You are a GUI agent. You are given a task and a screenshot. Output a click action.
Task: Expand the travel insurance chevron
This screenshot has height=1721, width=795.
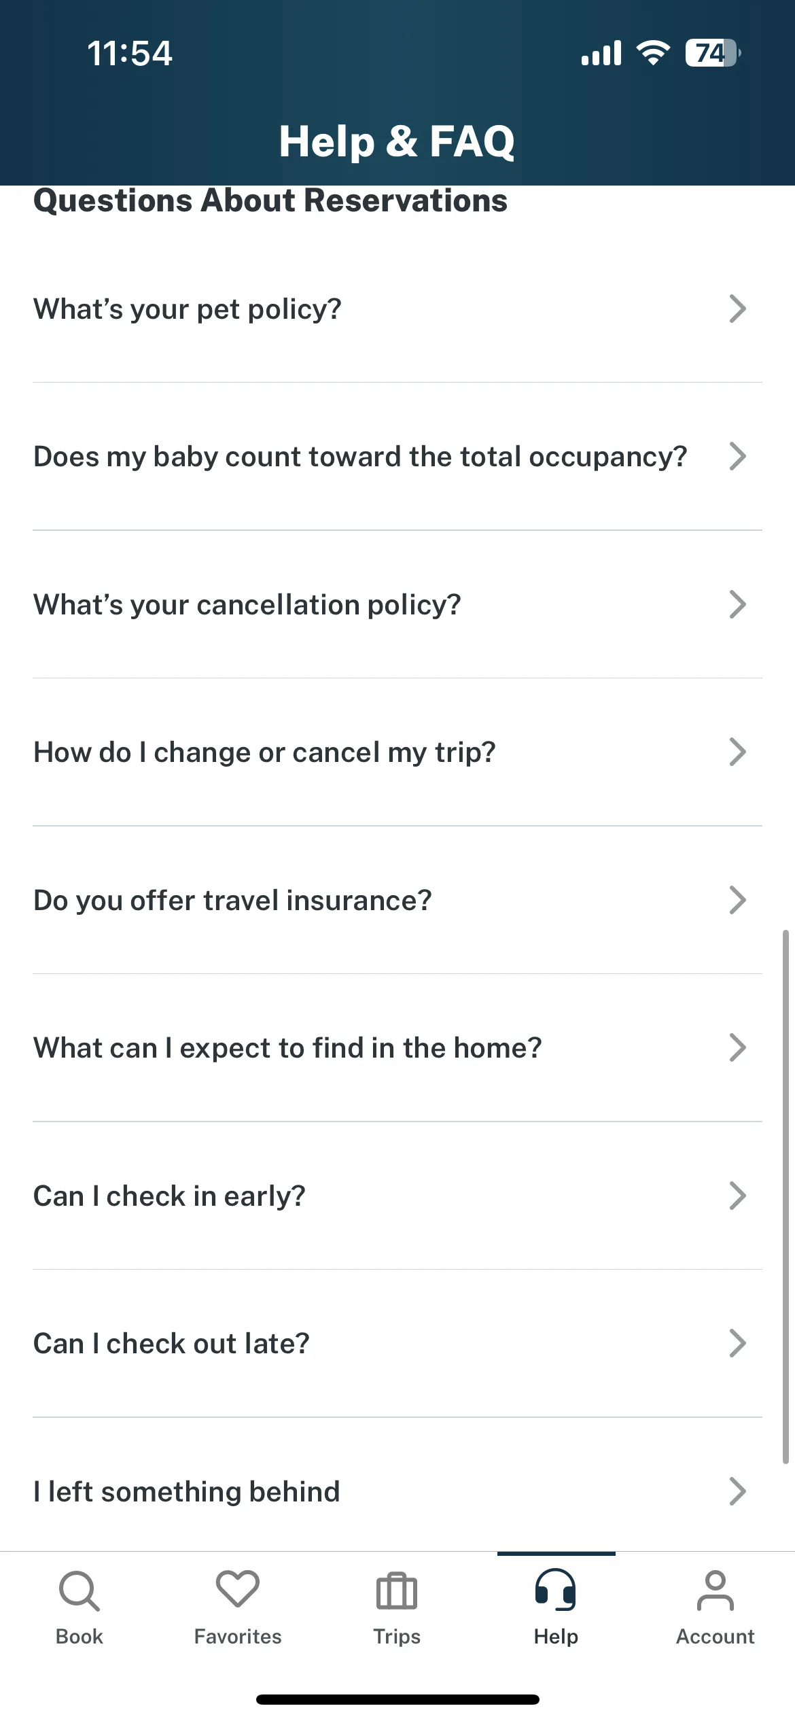(x=738, y=900)
